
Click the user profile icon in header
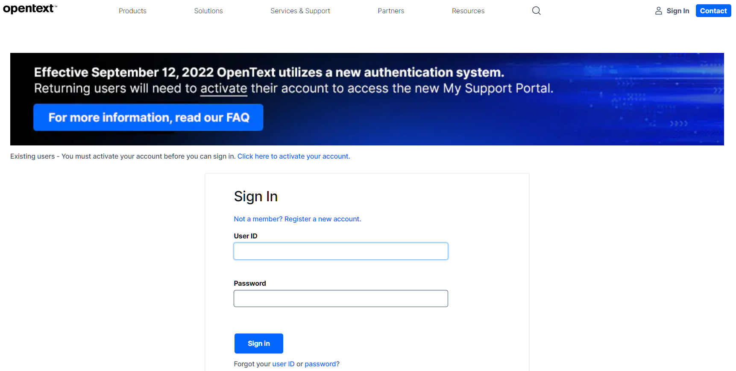pos(658,11)
